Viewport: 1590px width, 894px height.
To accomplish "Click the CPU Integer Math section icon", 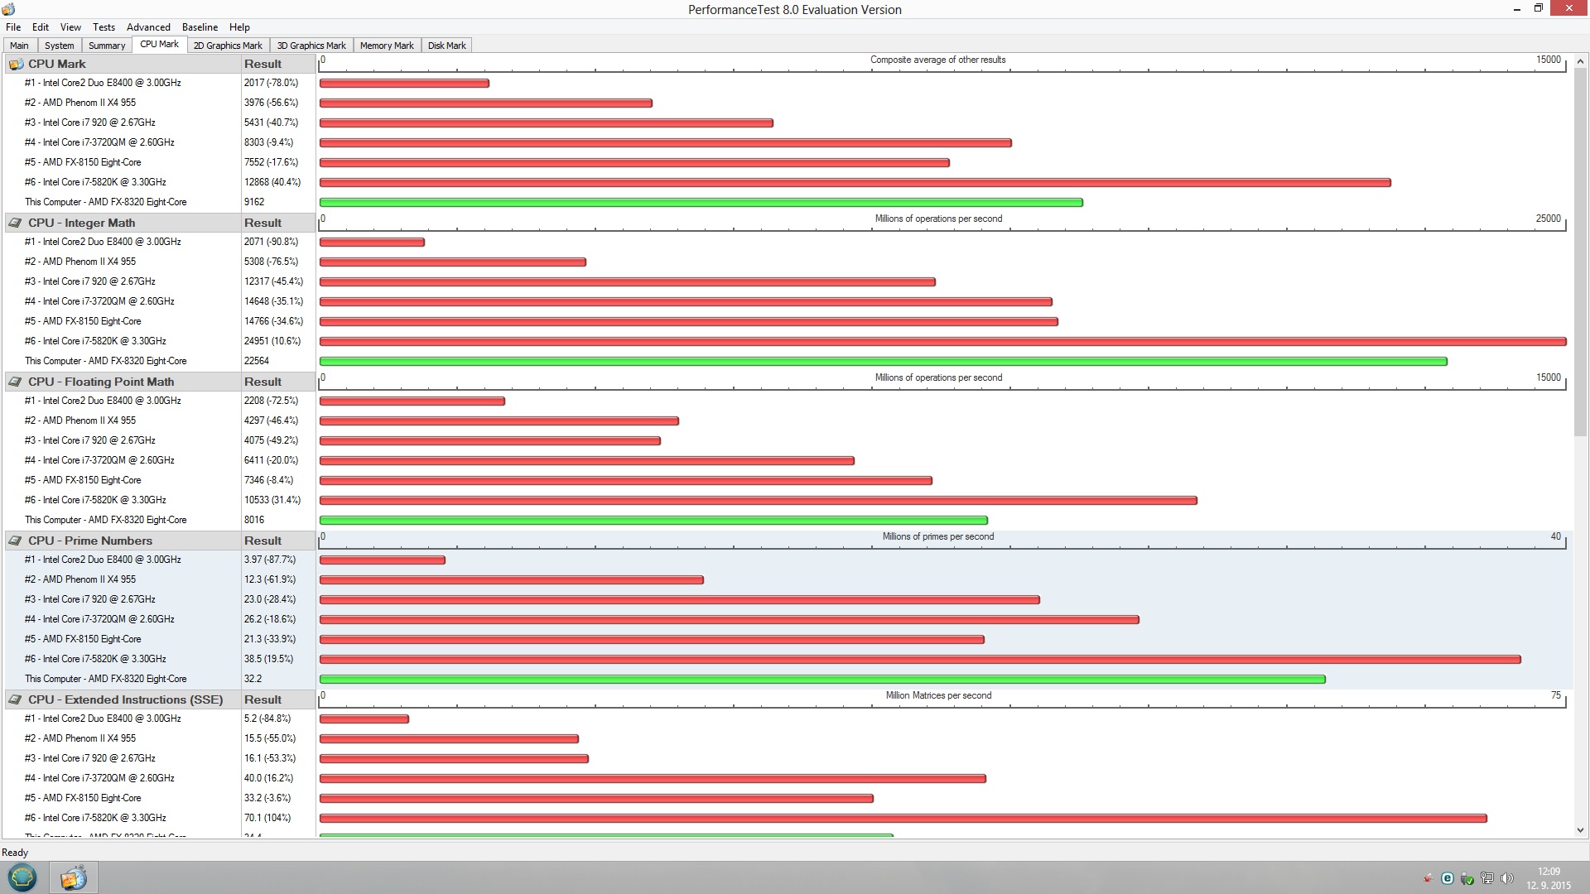I will point(16,223).
